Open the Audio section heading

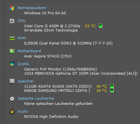tap(23, 111)
